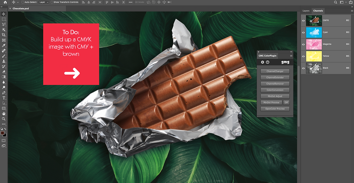Select the Object Selection tool

coord(4,30)
